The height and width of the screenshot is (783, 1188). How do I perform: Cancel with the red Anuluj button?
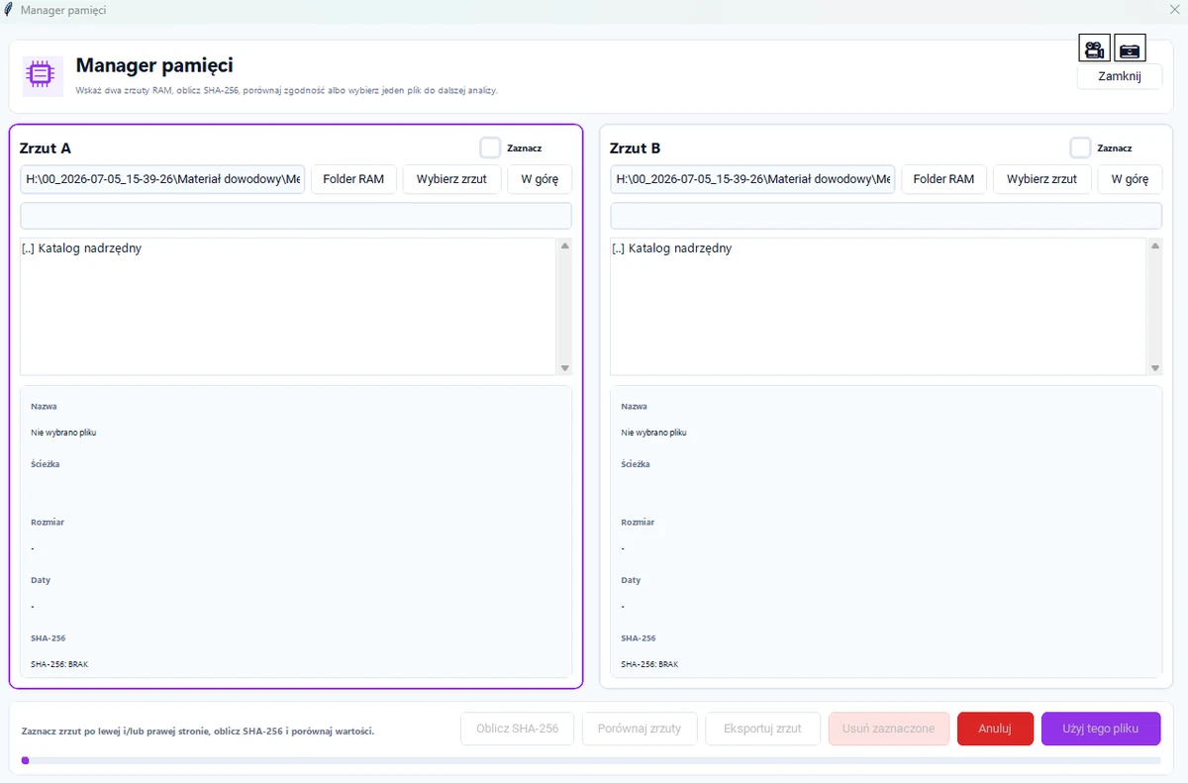(x=995, y=729)
